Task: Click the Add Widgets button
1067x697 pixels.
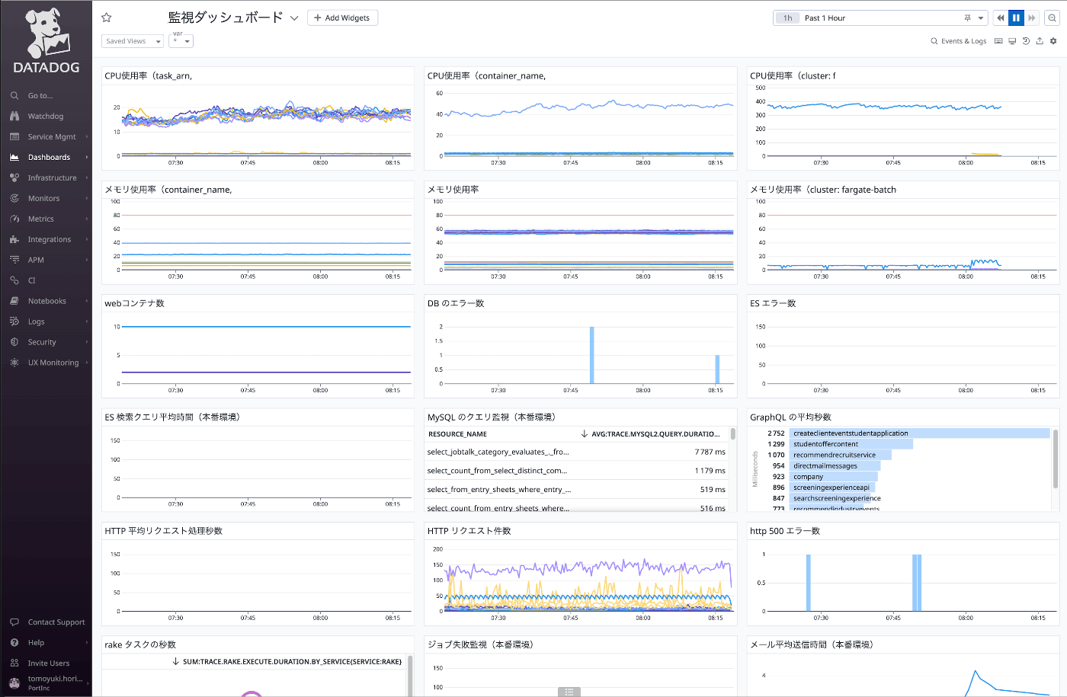Action: [x=342, y=18]
